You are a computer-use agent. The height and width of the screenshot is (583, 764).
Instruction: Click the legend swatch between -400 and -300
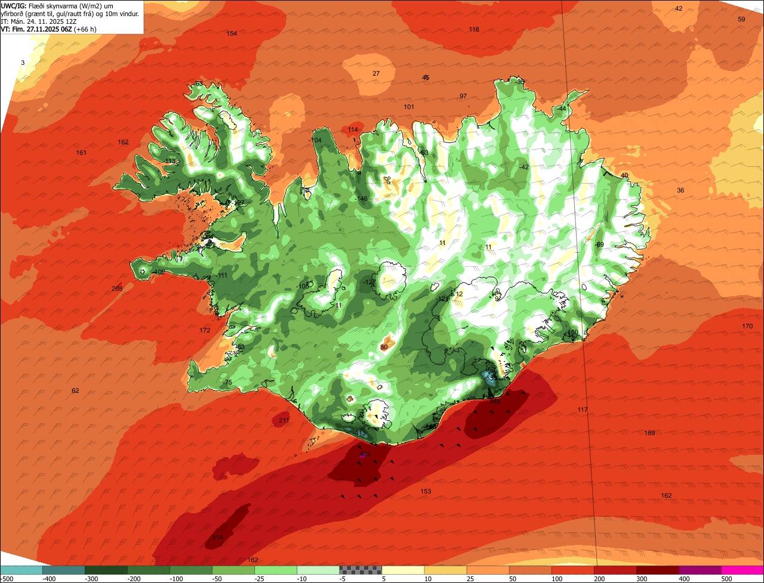click(64, 570)
